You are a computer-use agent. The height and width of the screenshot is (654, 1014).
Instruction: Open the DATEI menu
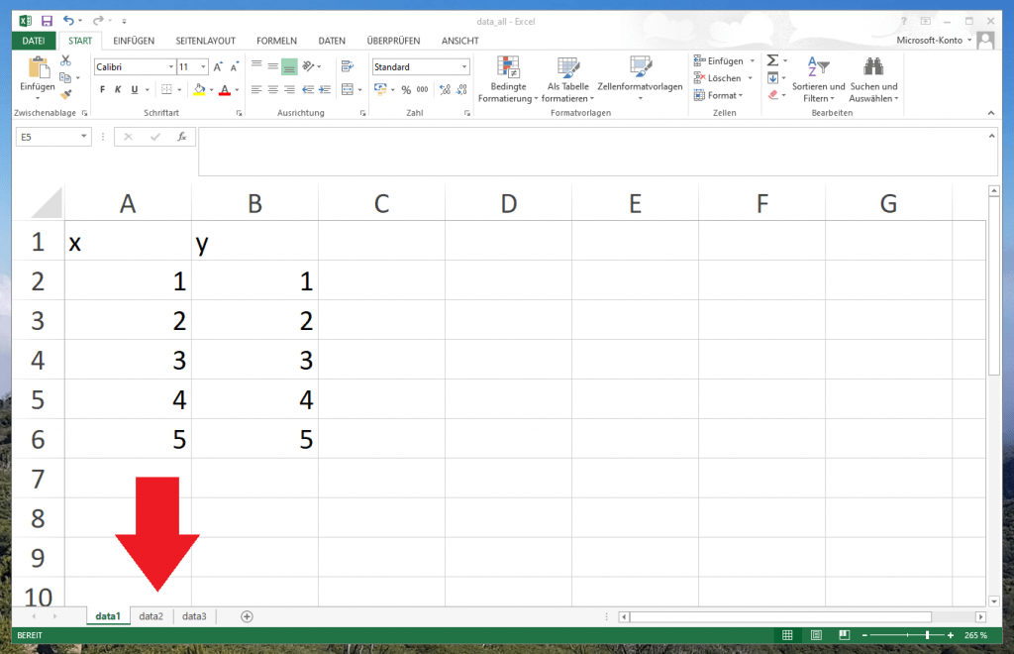pyautogui.click(x=34, y=41)
